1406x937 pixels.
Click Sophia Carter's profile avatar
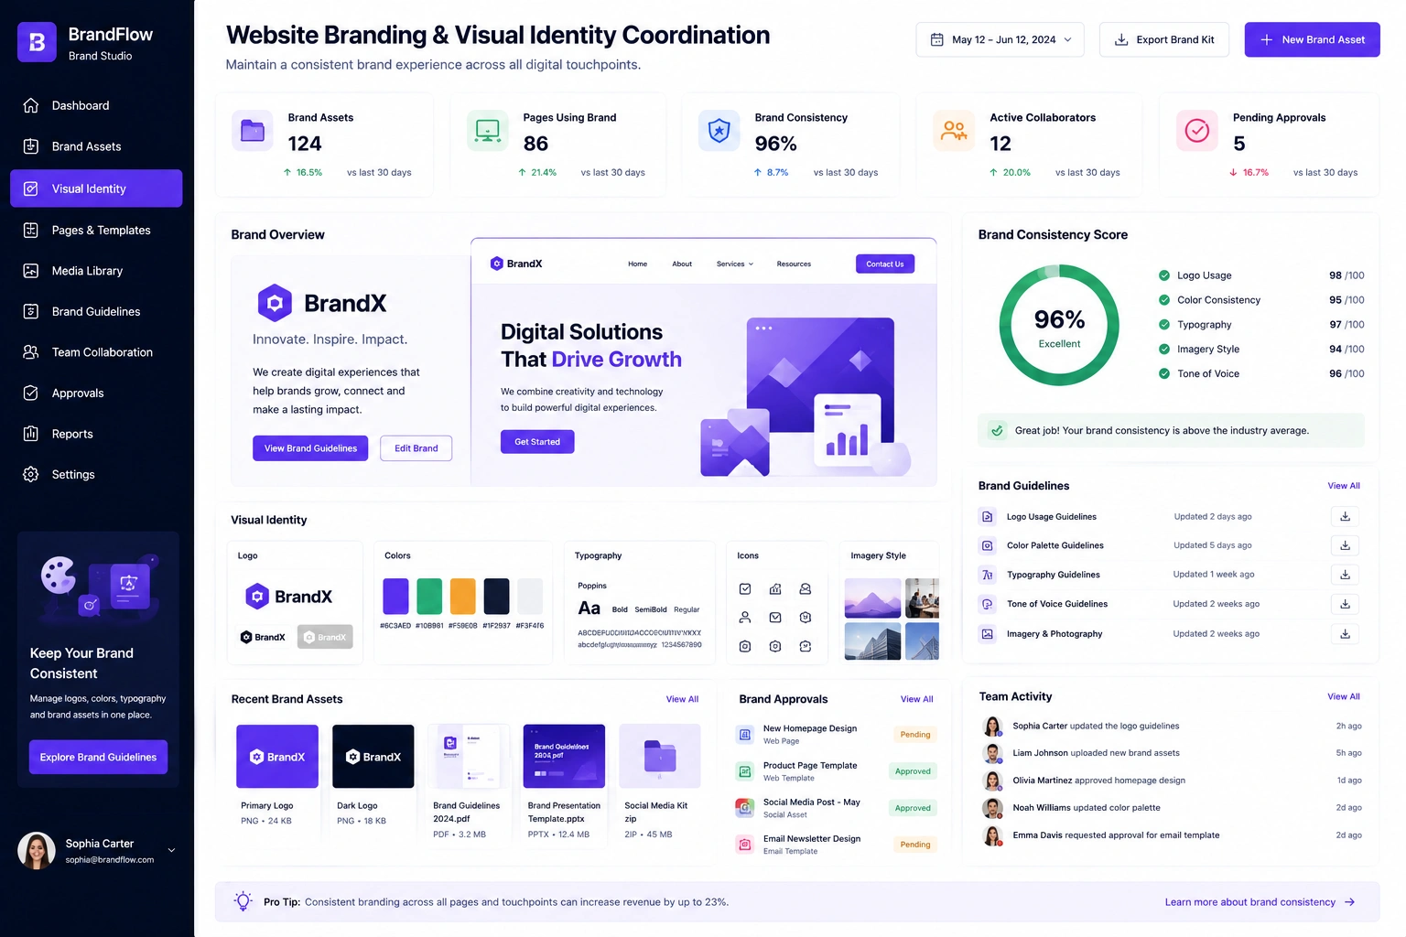point(37,851)
